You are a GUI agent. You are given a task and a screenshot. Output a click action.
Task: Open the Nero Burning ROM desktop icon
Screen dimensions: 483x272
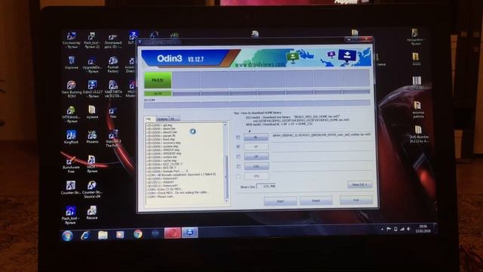point(71,89)
